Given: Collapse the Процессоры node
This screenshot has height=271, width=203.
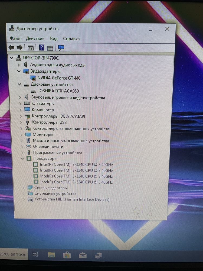Looking at the screenshot, I should click(22, 158).
